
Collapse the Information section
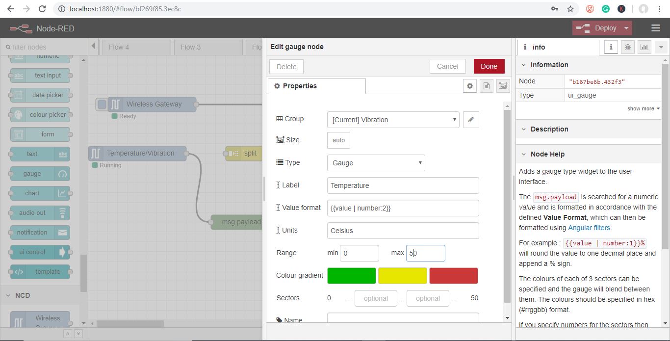pos(589,65)
